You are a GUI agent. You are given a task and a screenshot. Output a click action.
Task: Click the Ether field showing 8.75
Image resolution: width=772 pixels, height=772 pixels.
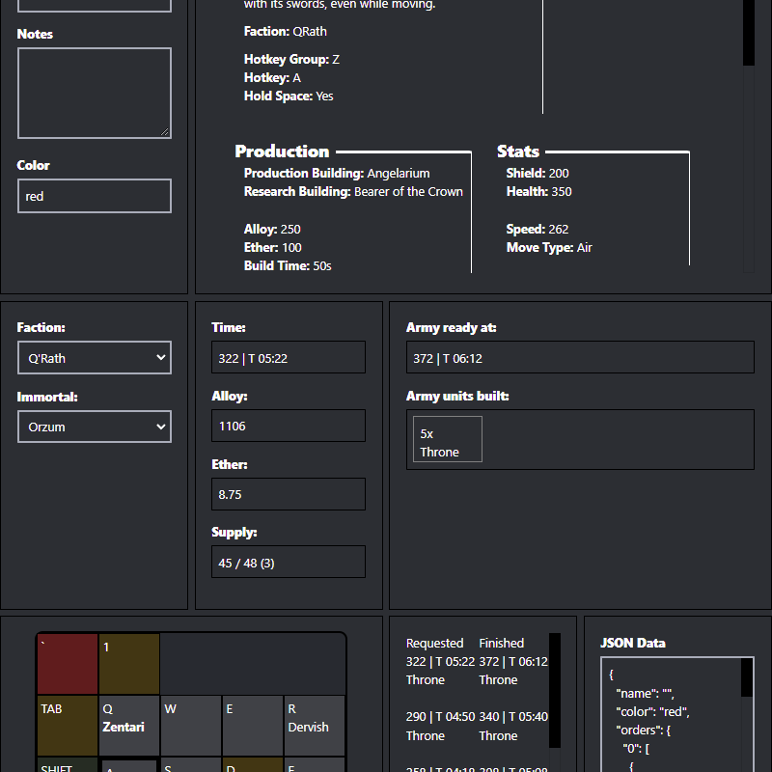288,494
